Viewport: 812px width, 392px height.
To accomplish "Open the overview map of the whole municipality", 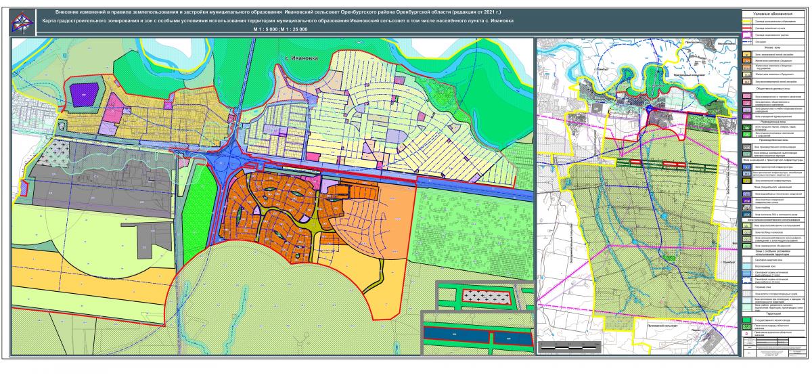I will tap(635, 195).
